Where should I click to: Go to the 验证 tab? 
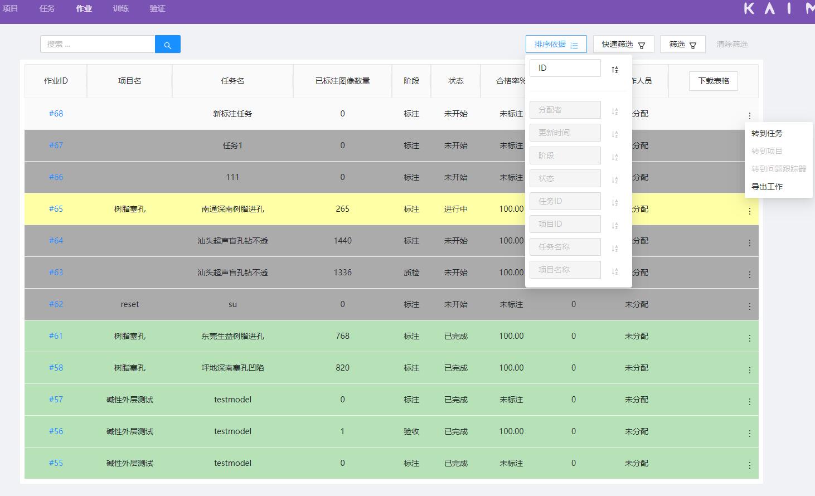pyautogui.click(x=157, y=8)
